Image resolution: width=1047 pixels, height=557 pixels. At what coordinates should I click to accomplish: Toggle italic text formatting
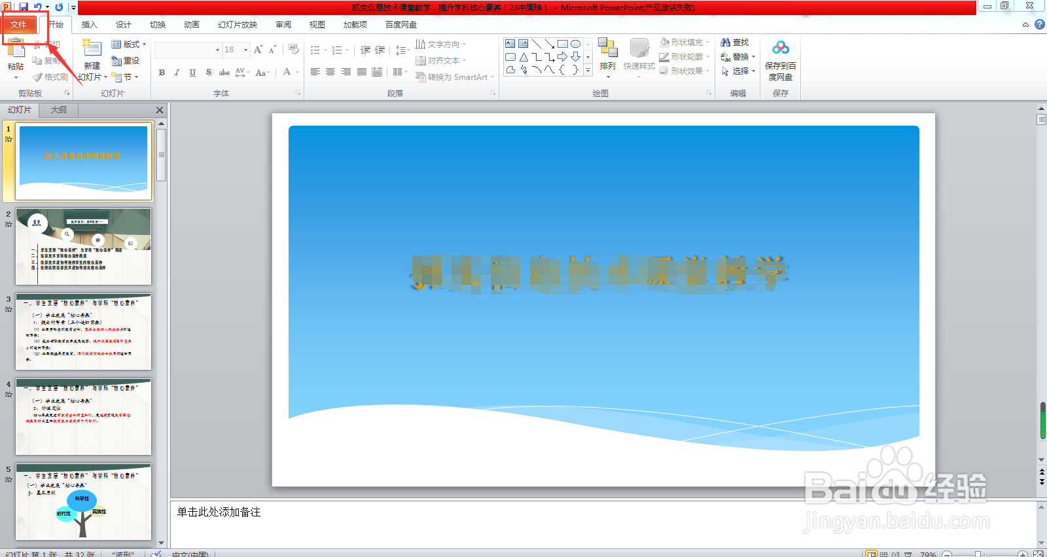pos(177,73)
